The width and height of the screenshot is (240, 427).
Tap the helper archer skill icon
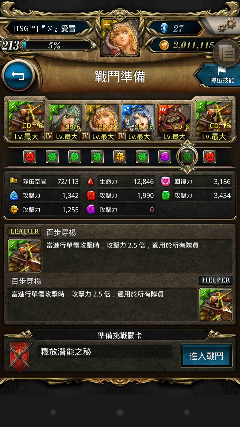pyautogui.click(x=216, y=304)
